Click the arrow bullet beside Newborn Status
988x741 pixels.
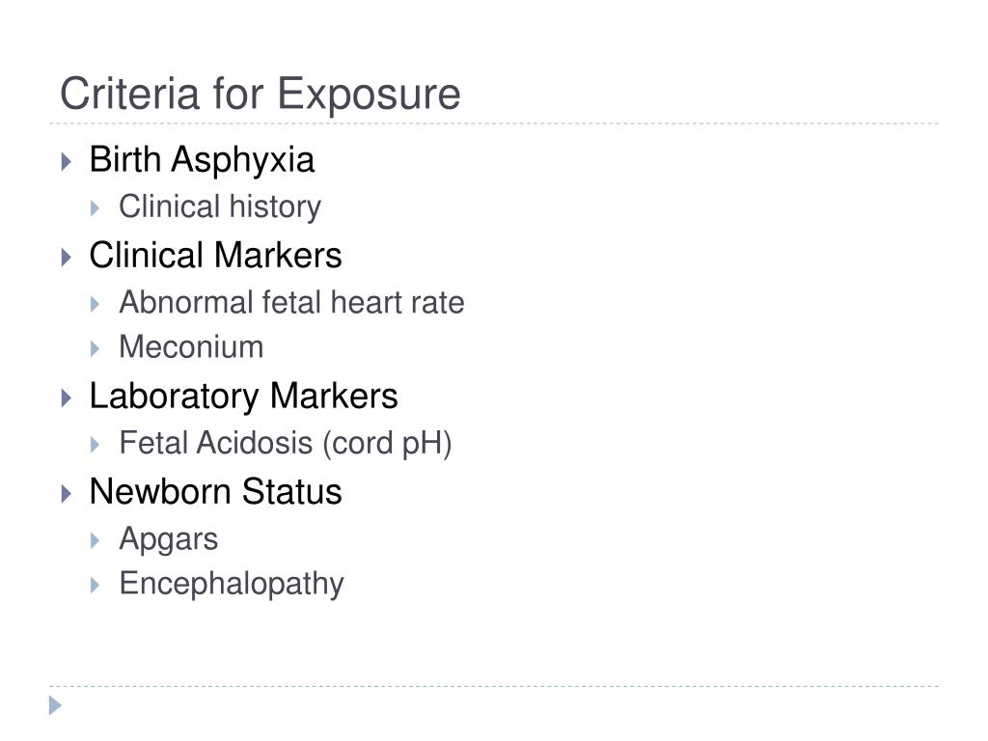tap(67, 493)
